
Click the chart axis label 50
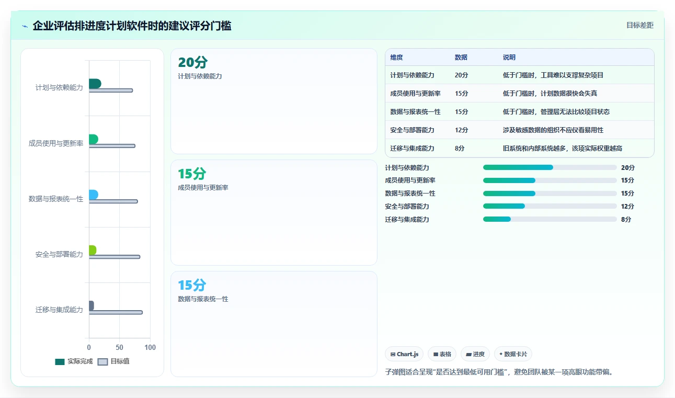pos(120,348)
